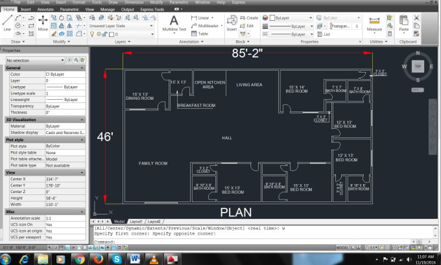Screen dimensions: 441x265
Task: Expand the Draw panel flyout
Action: [18, 41]
